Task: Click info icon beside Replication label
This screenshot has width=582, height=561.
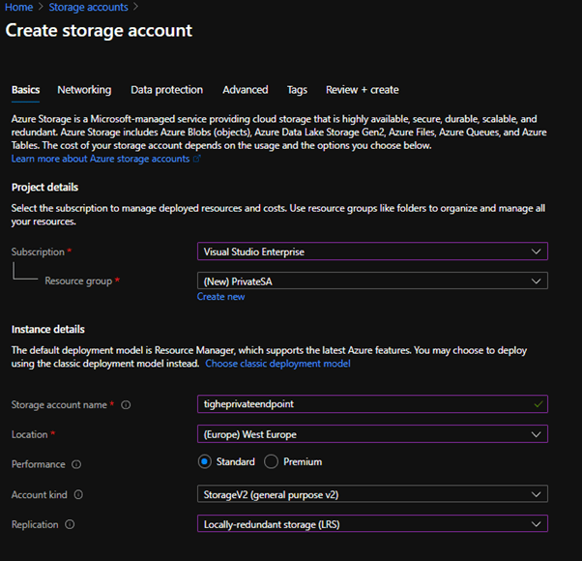Action: [x=69, y=525]
